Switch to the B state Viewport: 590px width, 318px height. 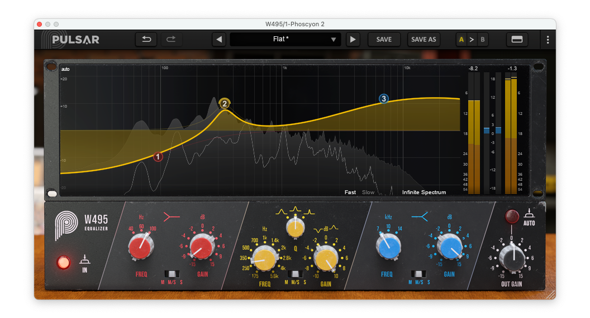click(x=482, y=40)
